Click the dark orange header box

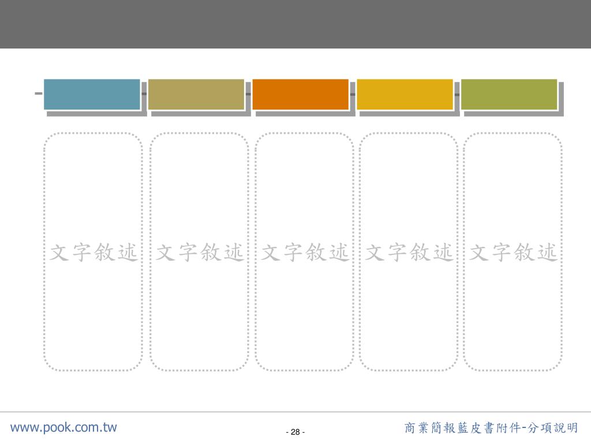[300, 95]
